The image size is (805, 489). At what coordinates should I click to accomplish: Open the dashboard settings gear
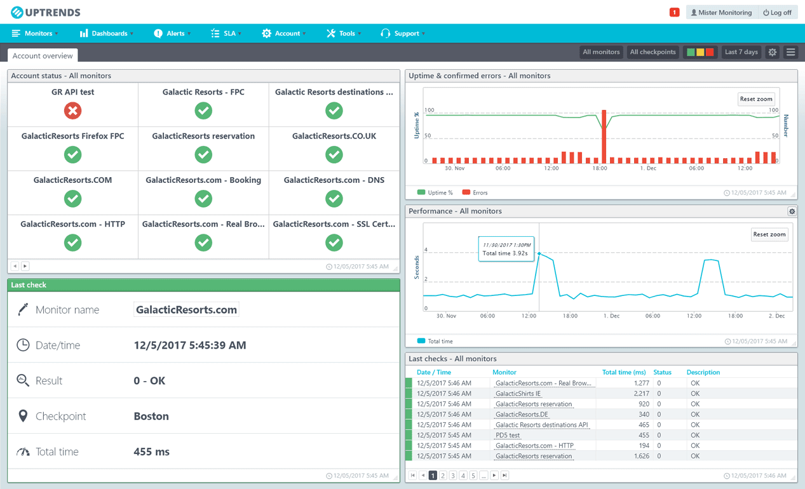[773, 52]
